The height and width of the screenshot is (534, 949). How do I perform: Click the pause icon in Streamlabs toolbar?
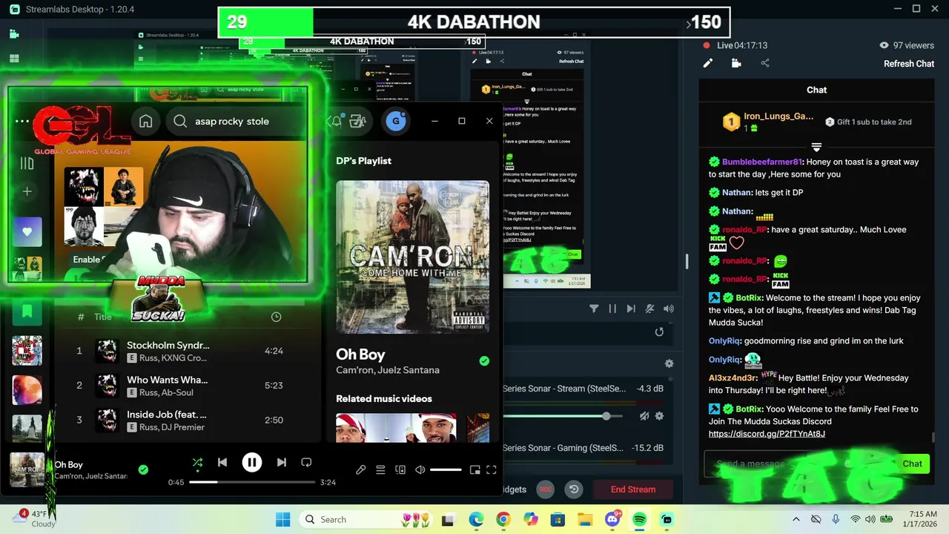[612, 309]
